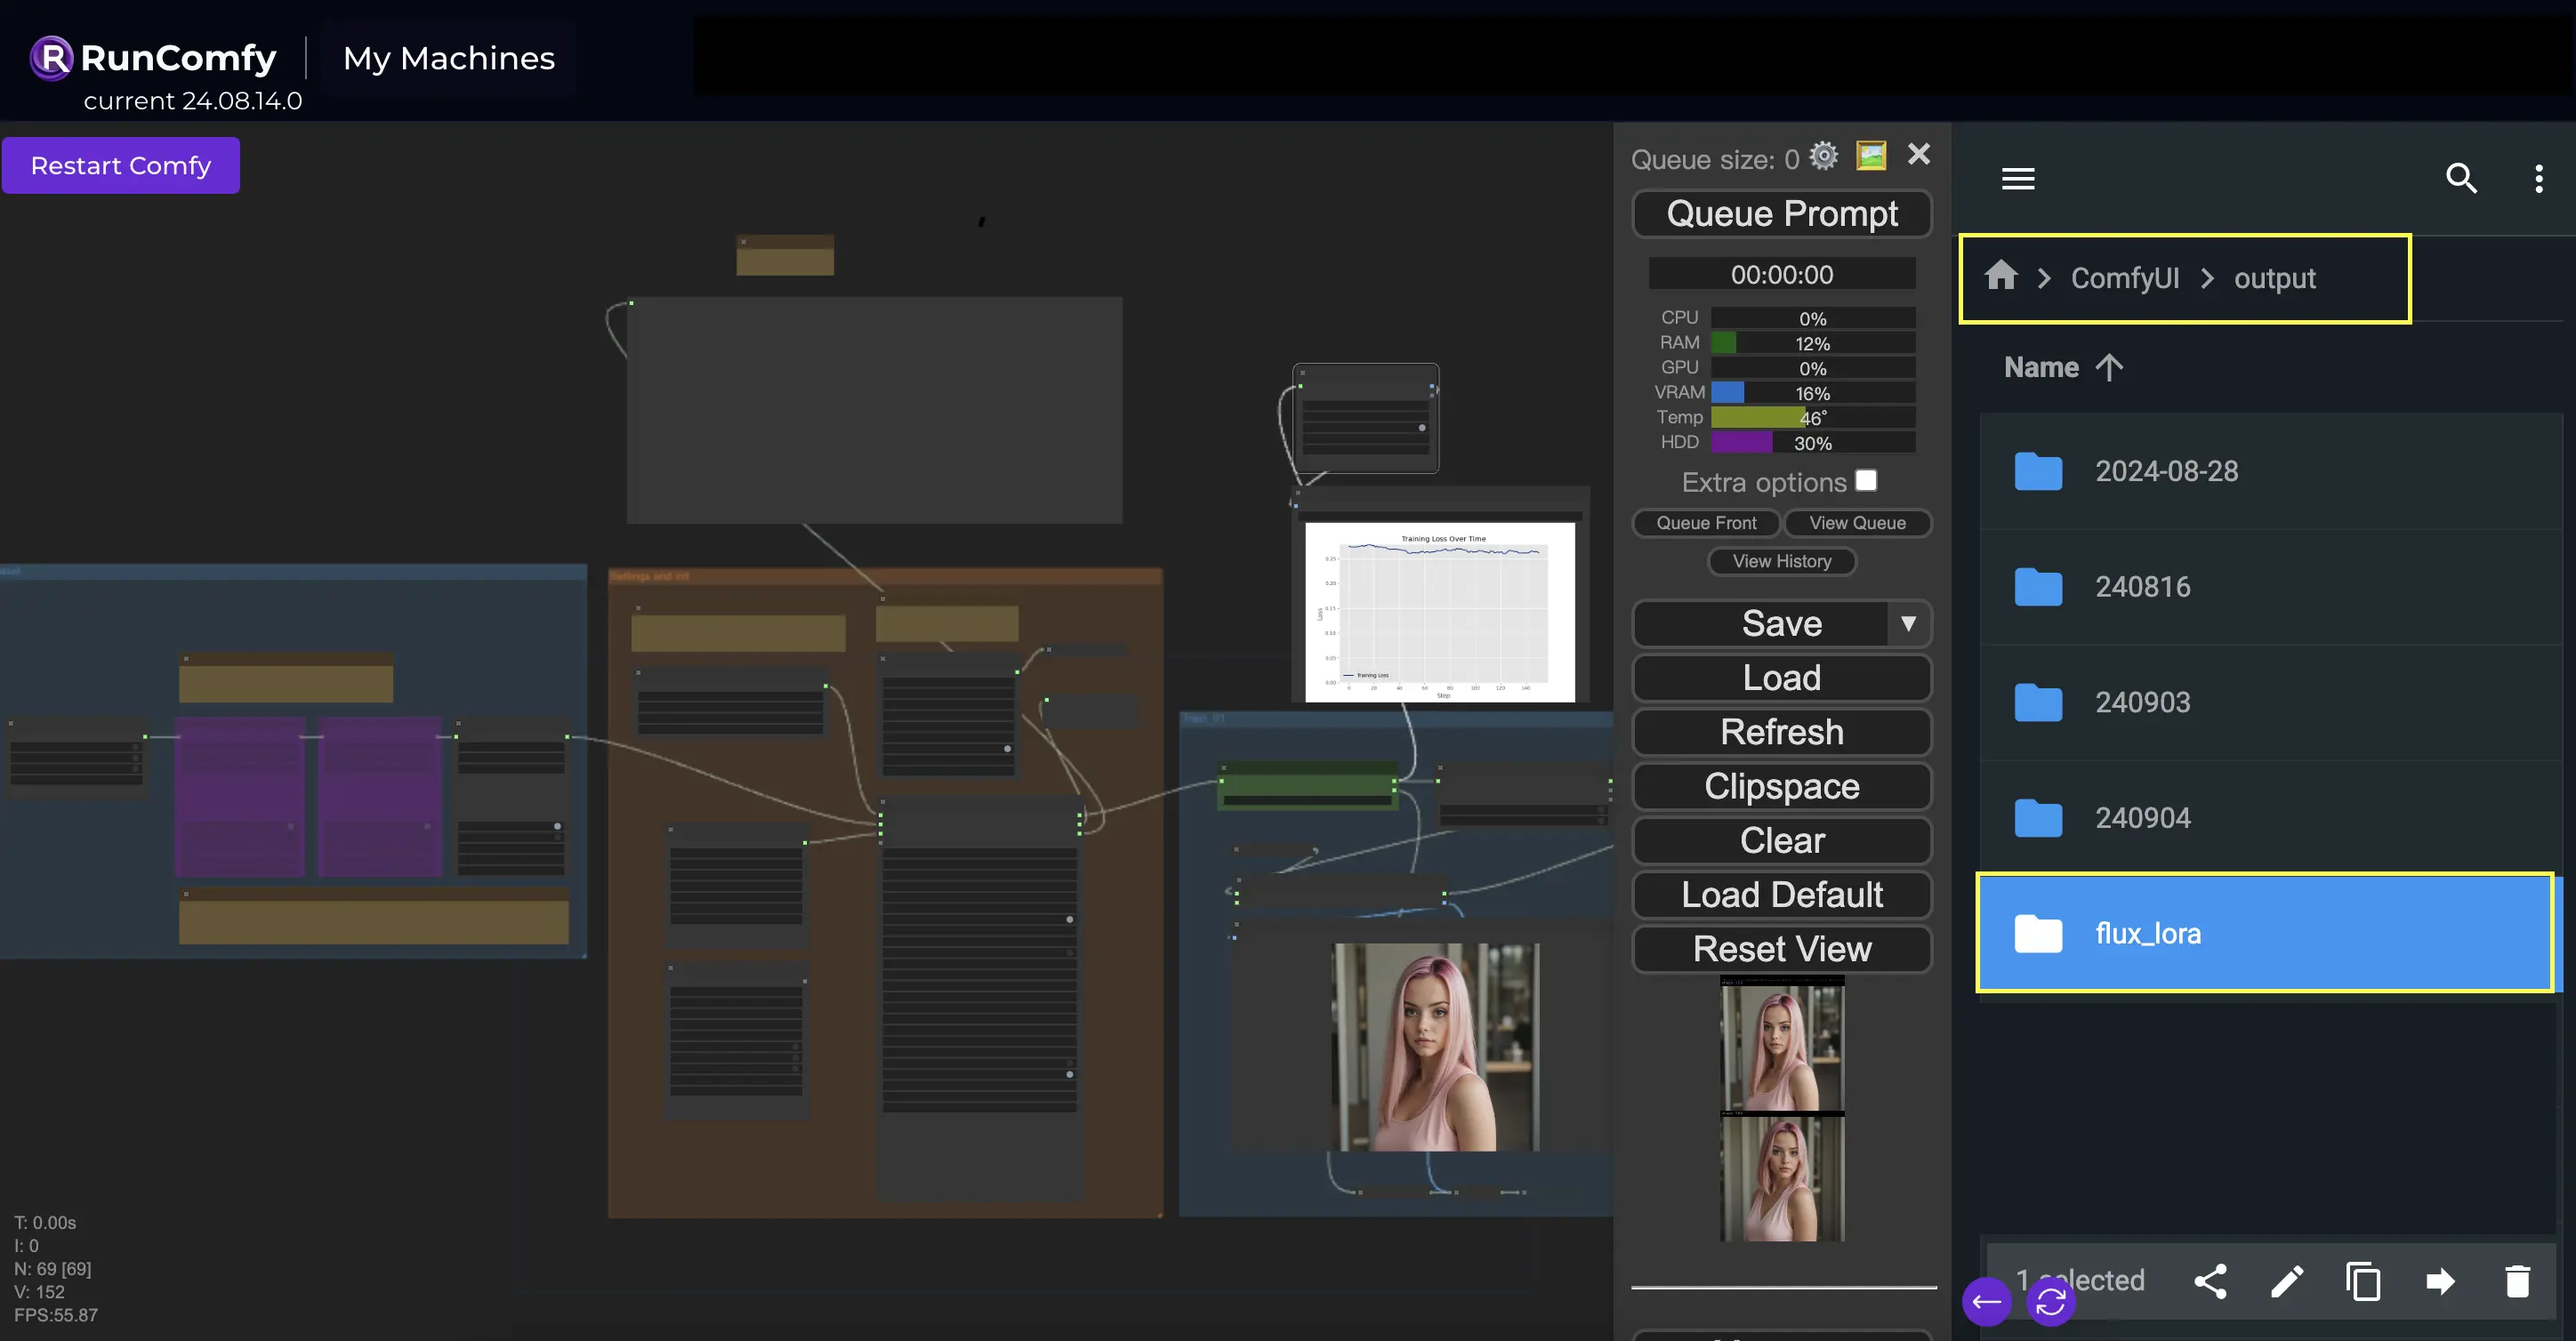This screenshot has height=1341, width=2576.
Task: Click the Queue Front button
Action: point(1703,521)
